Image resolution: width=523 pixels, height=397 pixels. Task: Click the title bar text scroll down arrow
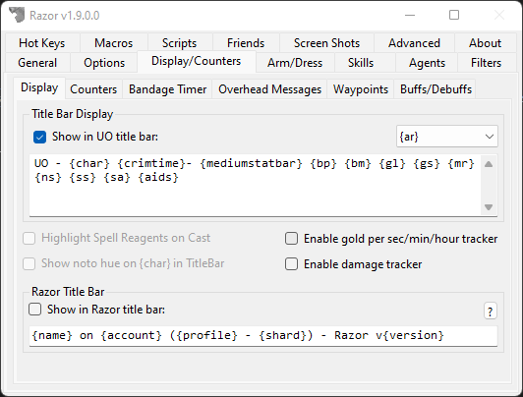489,207
